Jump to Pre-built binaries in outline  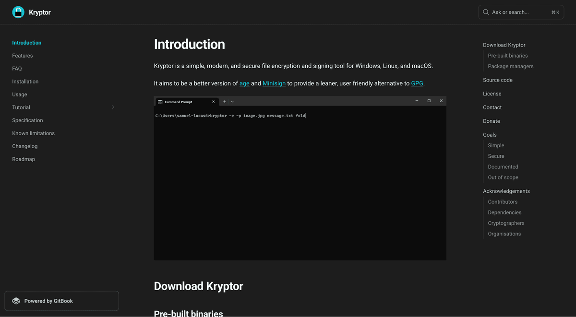508,56
